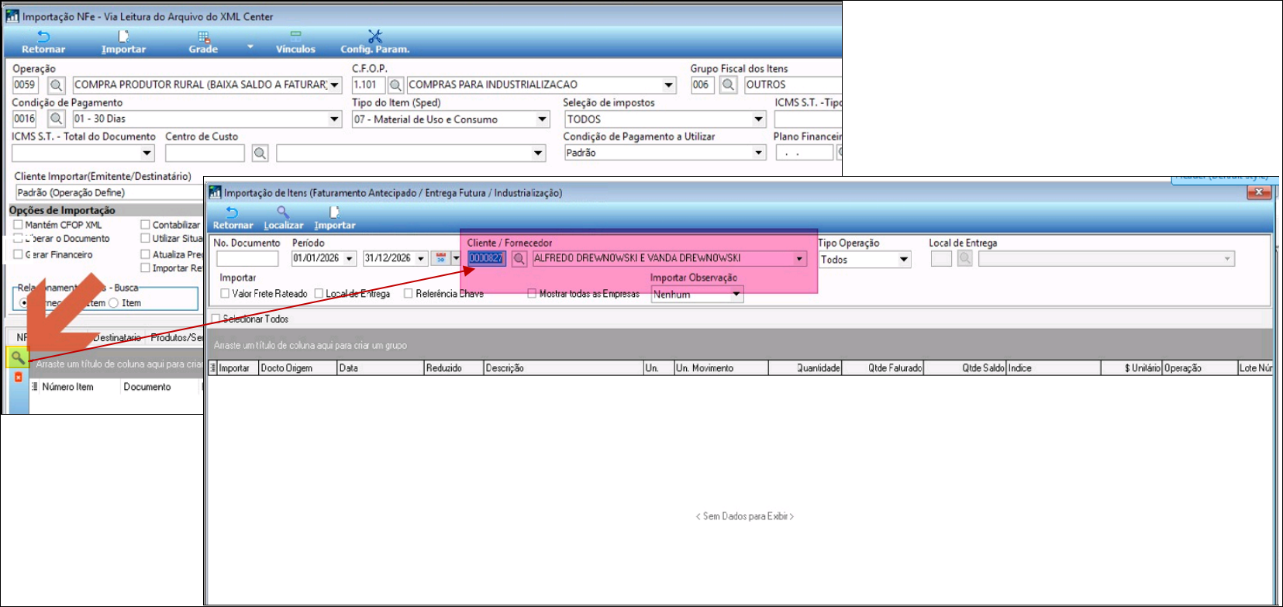
Task: Open the calendar icon in Período
Action: [x=440, y=259]
